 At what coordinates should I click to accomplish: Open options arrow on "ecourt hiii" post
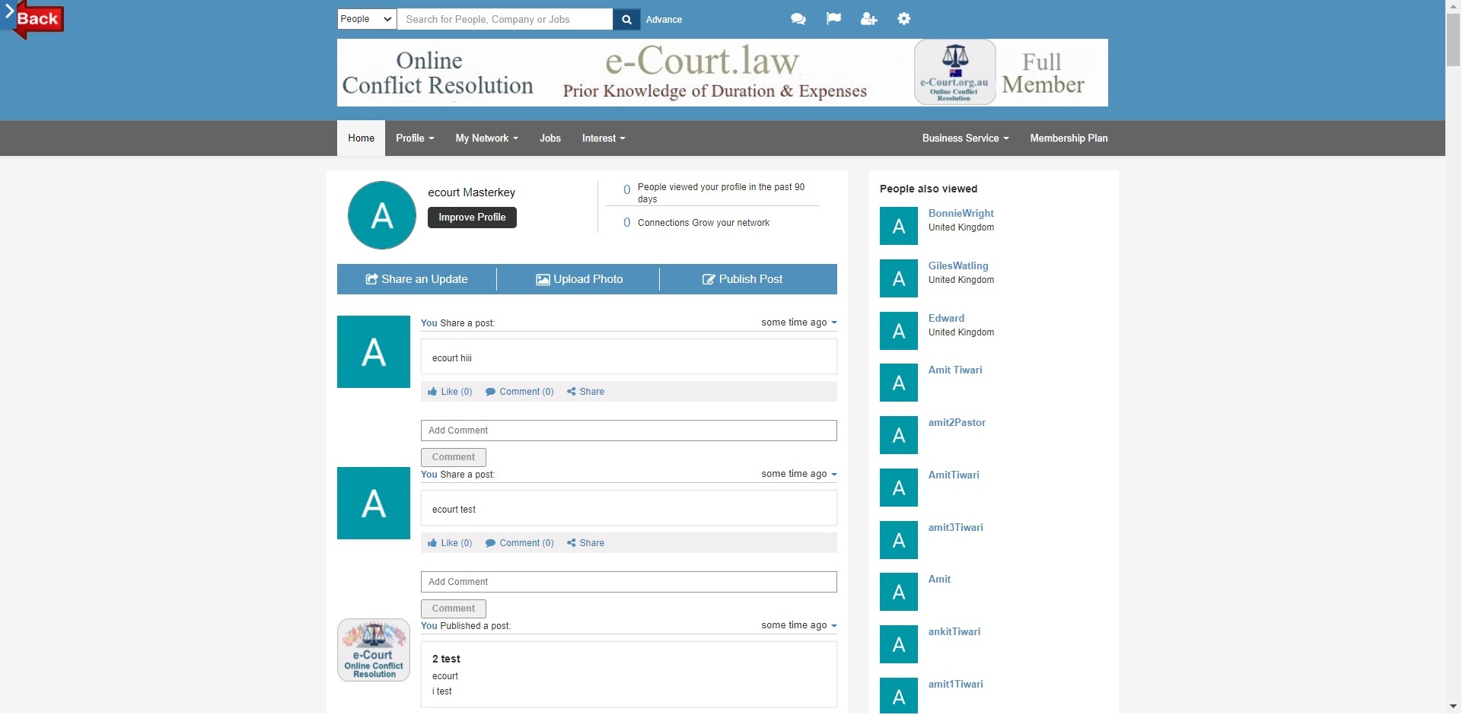[x=834, y=323]
